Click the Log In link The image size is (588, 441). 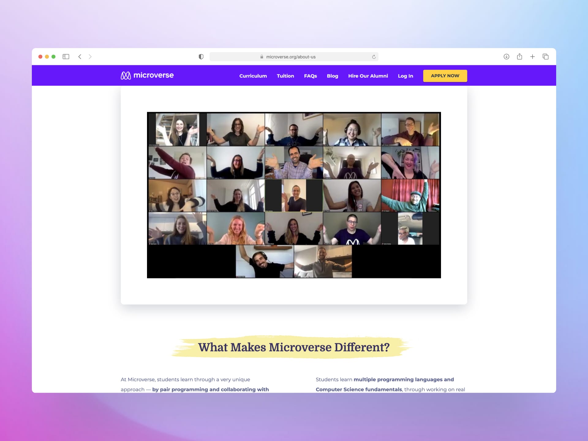click(x=405, y=76)
